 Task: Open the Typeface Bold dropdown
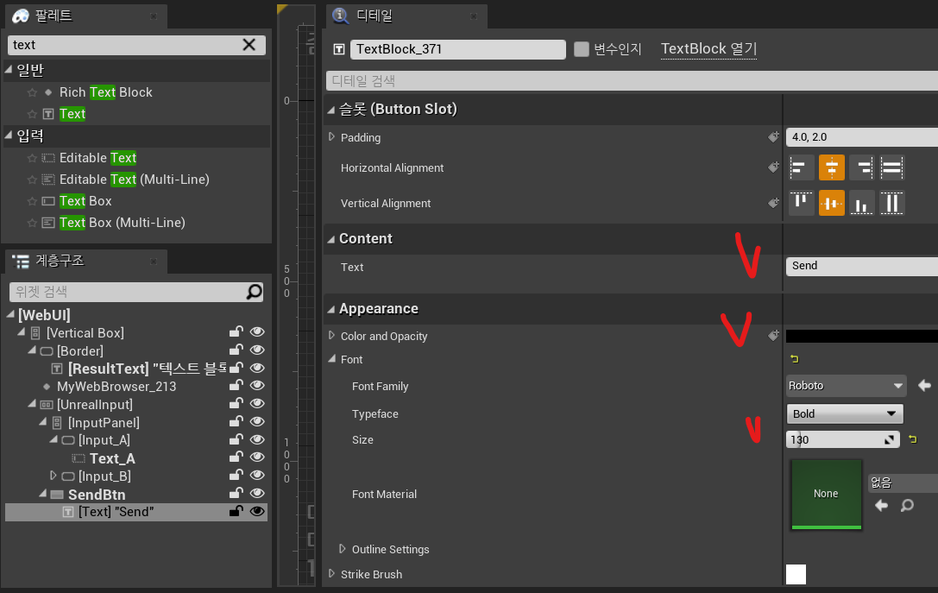click(845, 414)
